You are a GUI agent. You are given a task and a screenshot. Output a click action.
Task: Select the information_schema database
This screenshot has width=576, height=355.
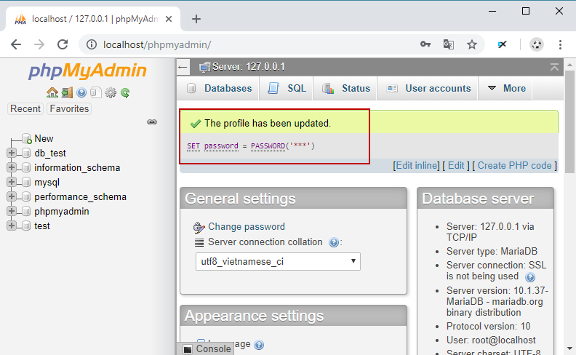click(x=77, y=167)
